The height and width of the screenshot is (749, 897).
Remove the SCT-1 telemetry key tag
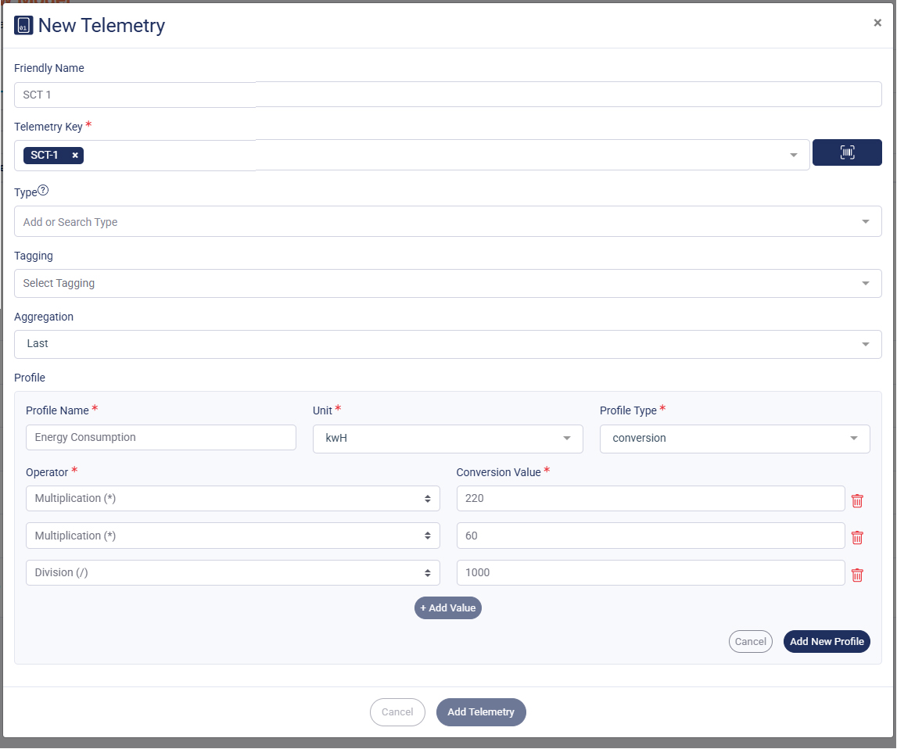point(74,155)
